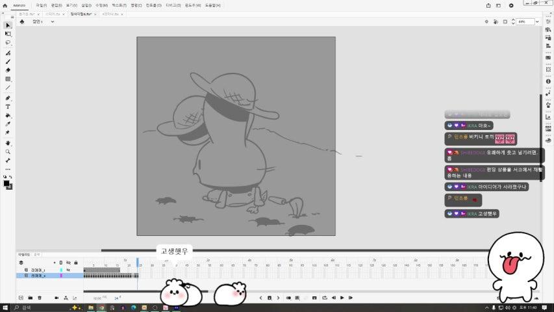Viewport: 554px width, 312px height.
Task: Open the rotate stage tool icon
Action: (x=496, y=21)
